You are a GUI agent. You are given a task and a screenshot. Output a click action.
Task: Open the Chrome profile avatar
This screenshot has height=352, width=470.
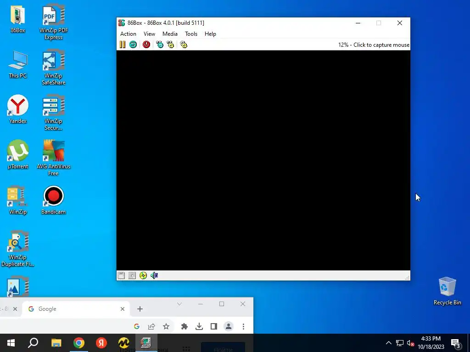[229, 326]
